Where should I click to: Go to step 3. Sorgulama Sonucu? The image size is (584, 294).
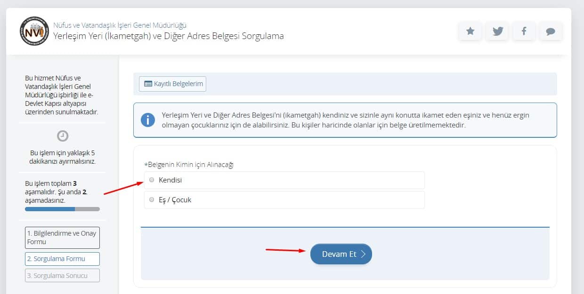click(62, 276)
